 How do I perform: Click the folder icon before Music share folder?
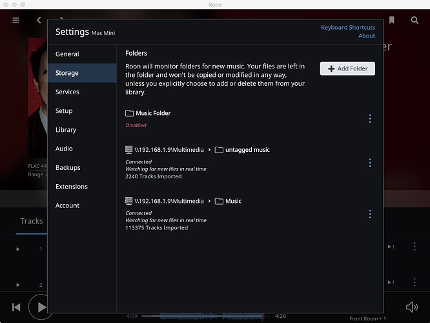pyautogui.click(x=219, y=201)
